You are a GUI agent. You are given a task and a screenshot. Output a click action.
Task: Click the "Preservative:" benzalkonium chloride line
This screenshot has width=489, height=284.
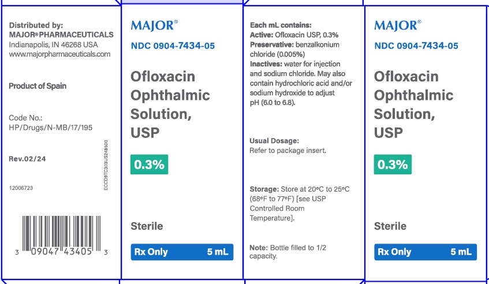294,44
